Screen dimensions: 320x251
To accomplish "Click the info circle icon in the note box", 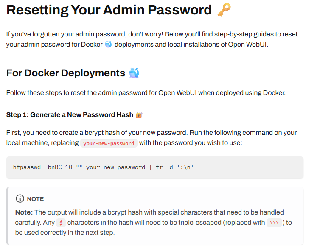I will 20,198.
